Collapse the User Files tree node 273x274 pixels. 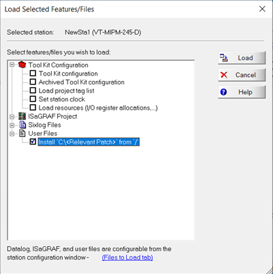pos(12,134)
